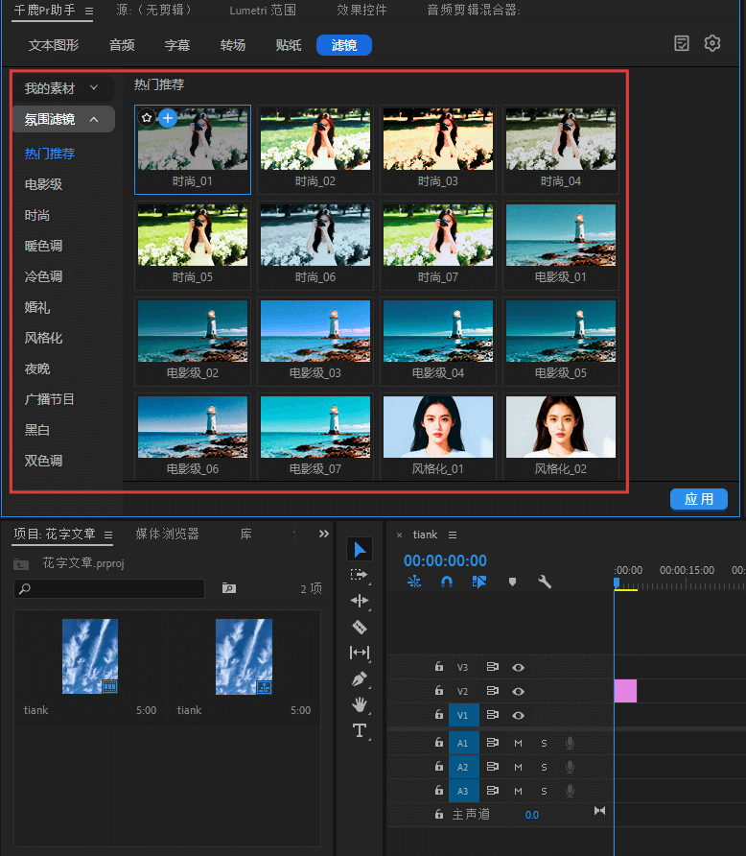Mute audio track A1
This screenshot has width=746, height=856.
click(x=518, y=743)
